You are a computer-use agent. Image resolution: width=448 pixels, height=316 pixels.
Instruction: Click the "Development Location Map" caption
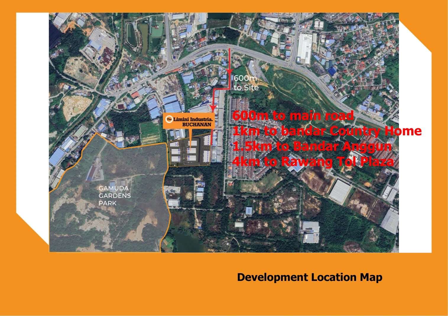click(309, 277)
